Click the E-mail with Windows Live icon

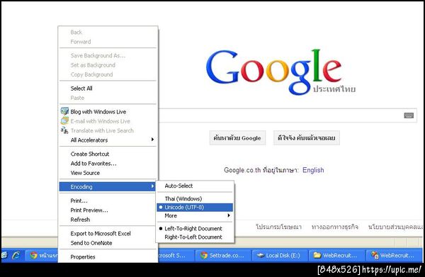point(64,120)
